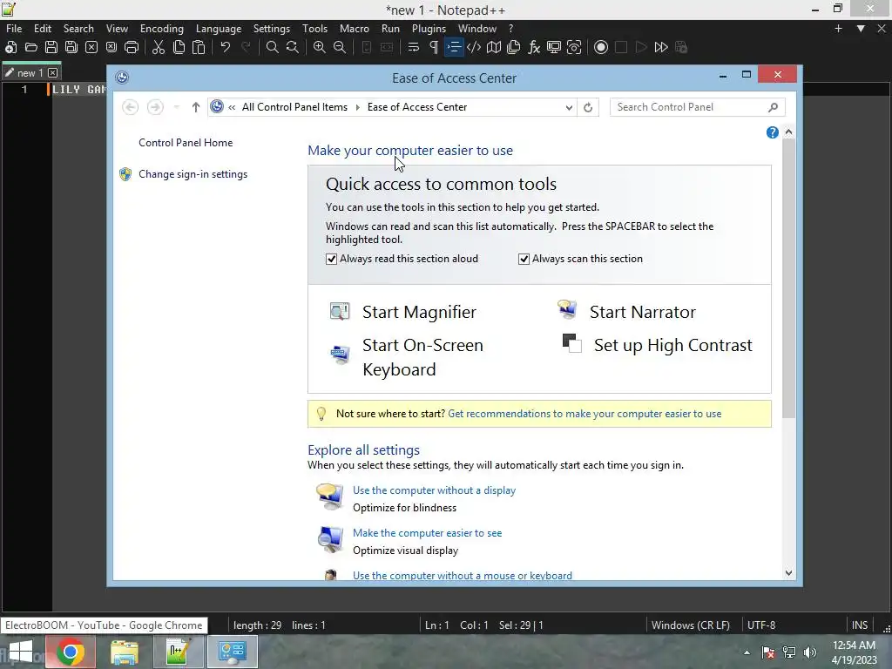Image resolution: width=892 pixels, height=669 pixels.
Task: Click the volume speaker tray icon
Action: tap(810, 652)
